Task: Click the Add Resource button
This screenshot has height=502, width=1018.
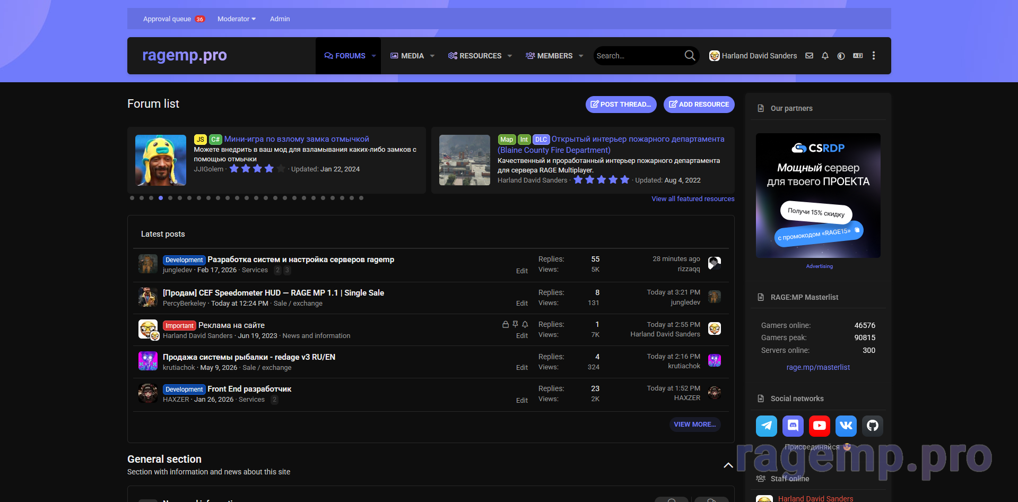Action: tap(699, 105)
